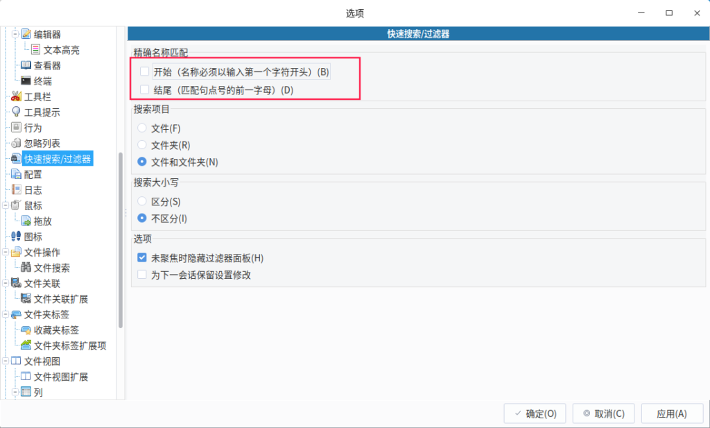
Task: Click the binoculars icon for 文件搜索
Action: click(x=26, y=268)
